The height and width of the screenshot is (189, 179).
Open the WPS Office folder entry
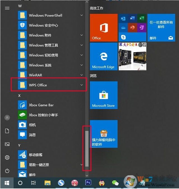[x=51, y=85]
